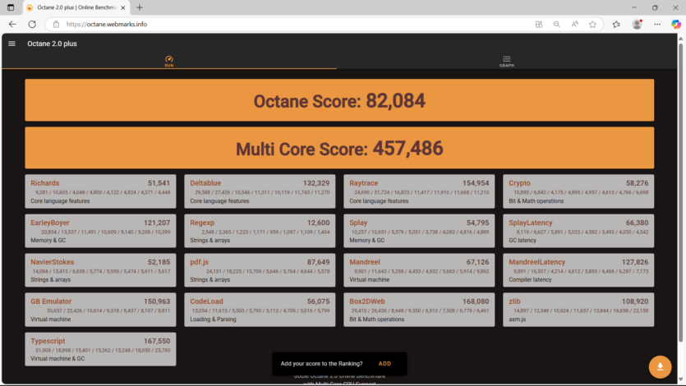Screen dimensions: 686x386
Task: Click the Box2DWeb benchmark title
Action: tap(367, 301)
